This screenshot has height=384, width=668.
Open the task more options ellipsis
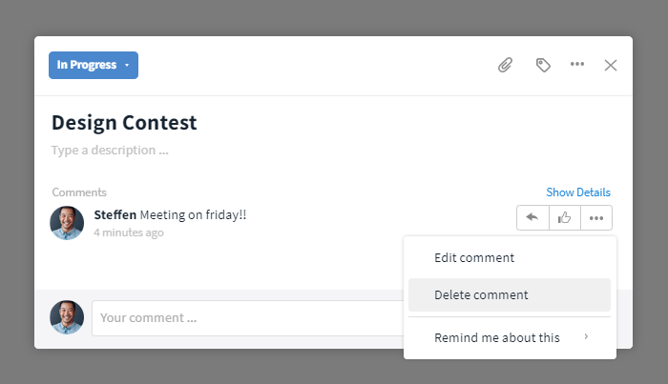coord(577,64)
